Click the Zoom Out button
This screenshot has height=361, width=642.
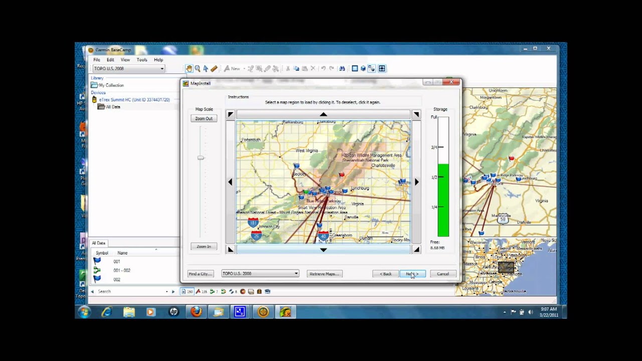tap(204, 118)
